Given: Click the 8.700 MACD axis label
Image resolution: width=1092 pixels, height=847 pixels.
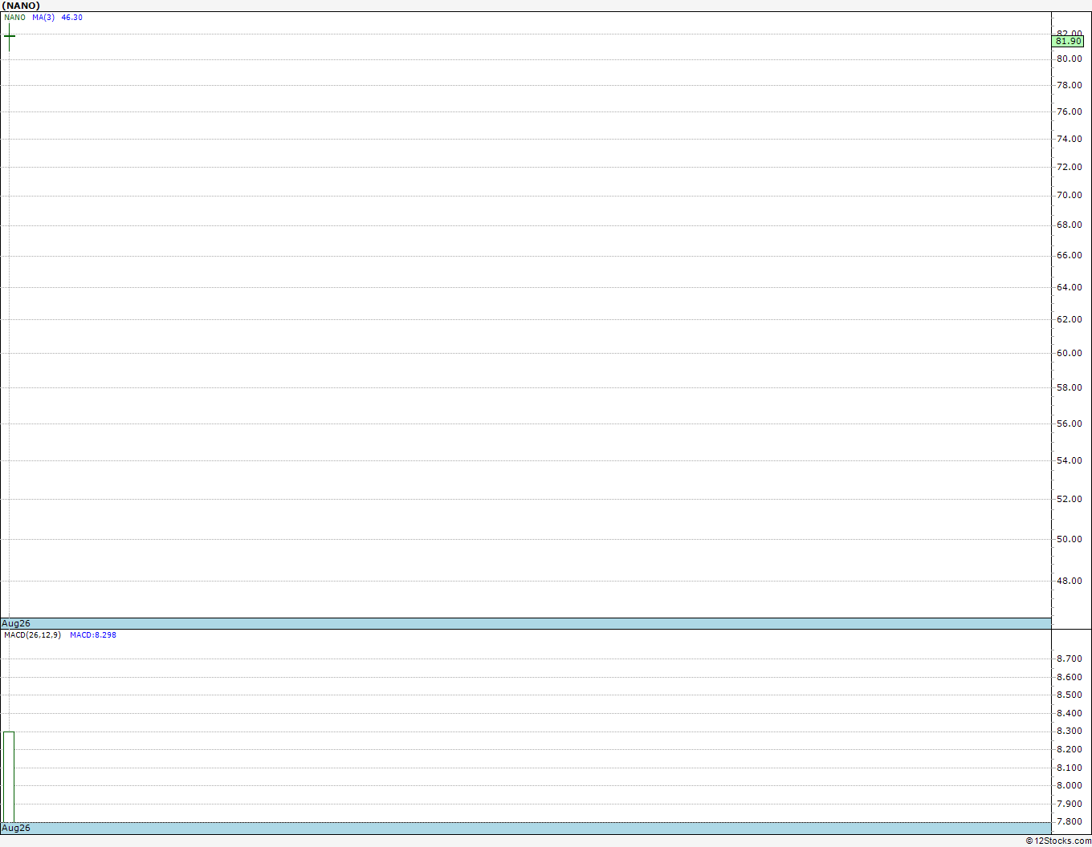Looking at the screenshot, I should (x=1069, y=659).
